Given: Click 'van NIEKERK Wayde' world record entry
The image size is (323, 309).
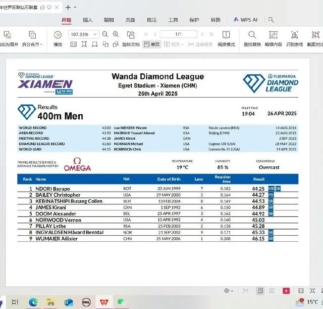Looking at the screenshot, I should click(130, 128).
